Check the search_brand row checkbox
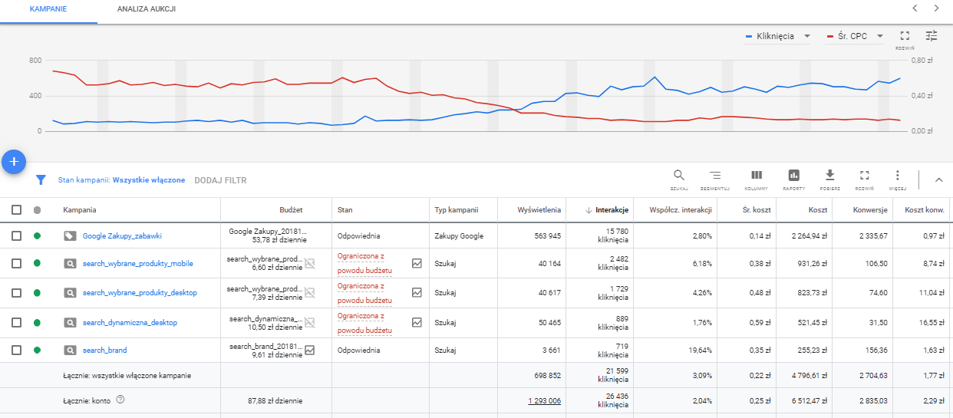The width and height of the screenshot is (953, 418). [x=16, y=350]
